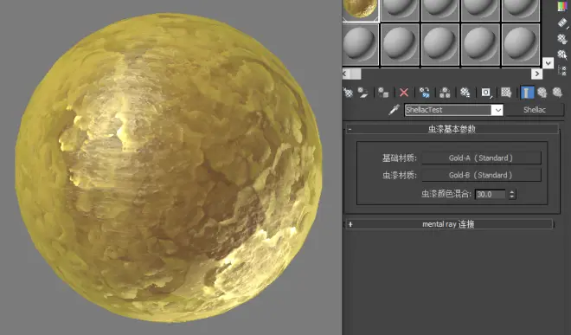Select third gray sample slot in second row
Image resolution: width=571 pixels, height=335 pixels.
439,44
